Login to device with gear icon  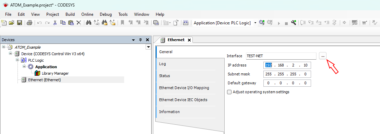261,23
